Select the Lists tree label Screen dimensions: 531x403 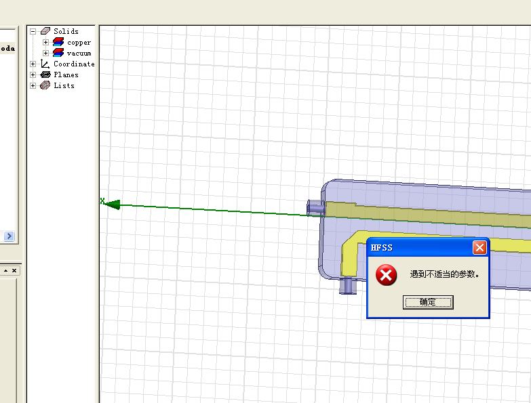[x=64, y=85]
